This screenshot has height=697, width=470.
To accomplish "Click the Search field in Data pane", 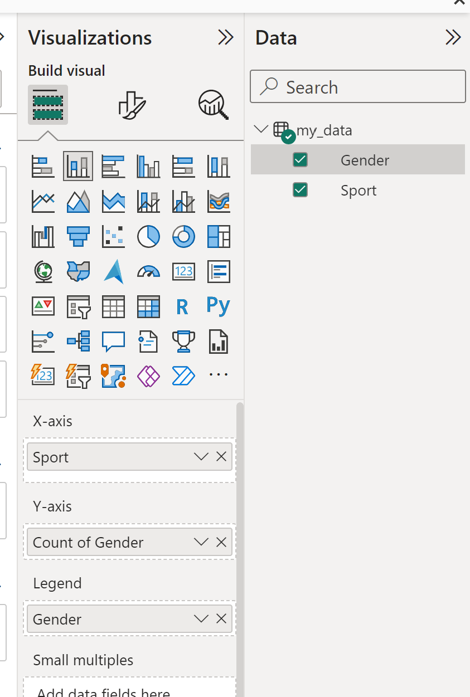I will pos(358,86).
